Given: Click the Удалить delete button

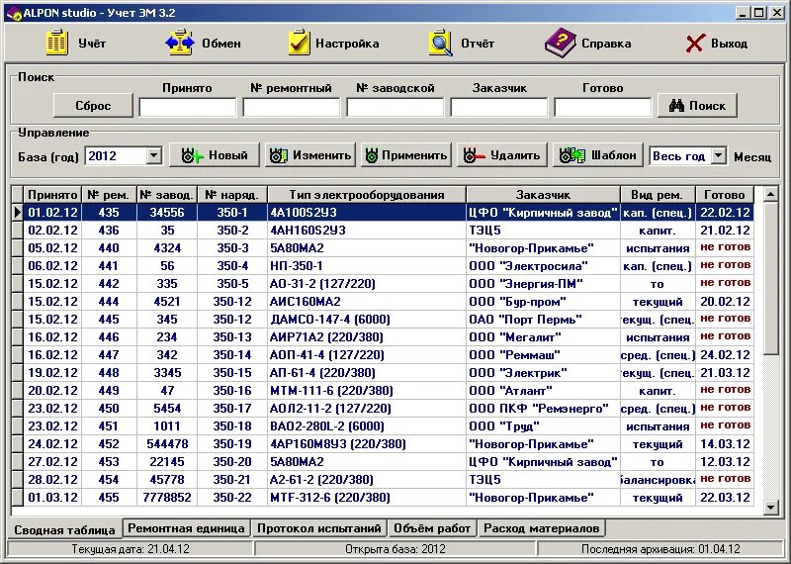Looking at the screenshot, I should [x=502, y=155].
